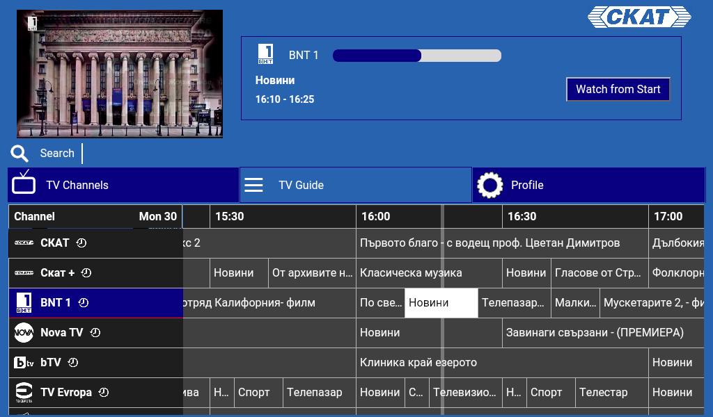Click the bTV channel logo

point(24,363)
